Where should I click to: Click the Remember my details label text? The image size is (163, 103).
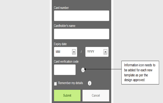pos(70,83)
